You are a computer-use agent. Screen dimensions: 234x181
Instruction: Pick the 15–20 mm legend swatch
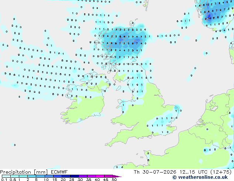[x=57, y=176]
